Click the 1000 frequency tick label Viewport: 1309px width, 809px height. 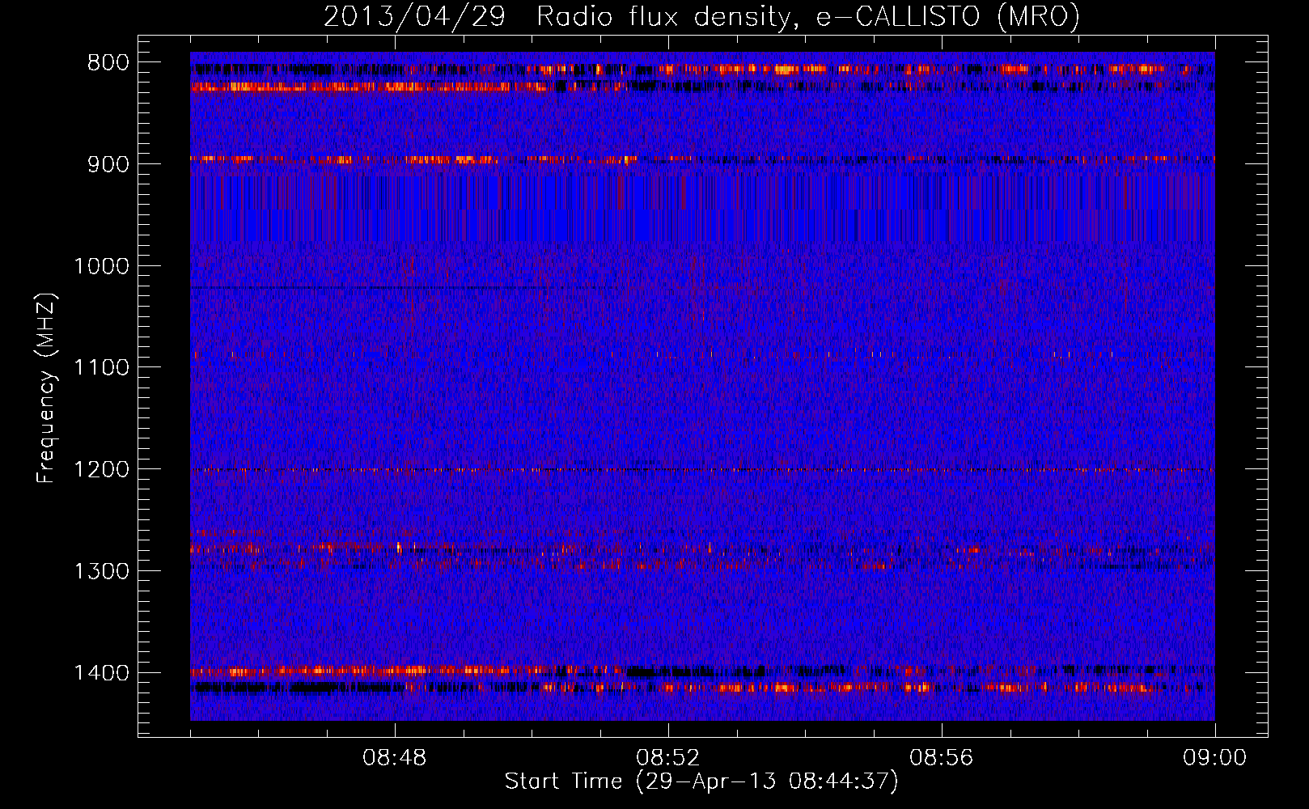(102, 266)
